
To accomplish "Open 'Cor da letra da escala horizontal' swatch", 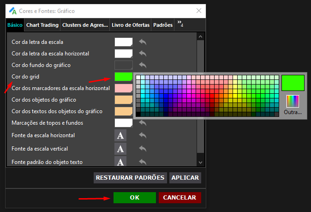I will pyautogui.click(x=124, y=54).
